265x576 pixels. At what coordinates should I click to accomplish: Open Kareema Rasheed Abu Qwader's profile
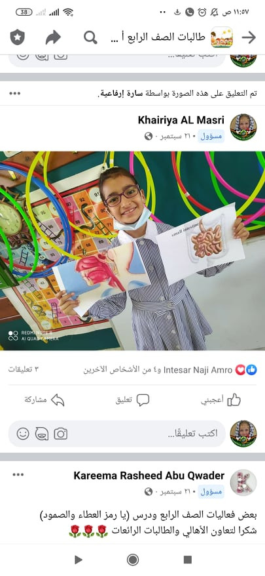pos(149,476)
